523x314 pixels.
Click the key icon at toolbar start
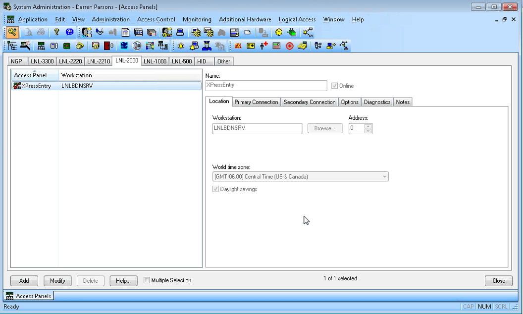coord(12,32)
